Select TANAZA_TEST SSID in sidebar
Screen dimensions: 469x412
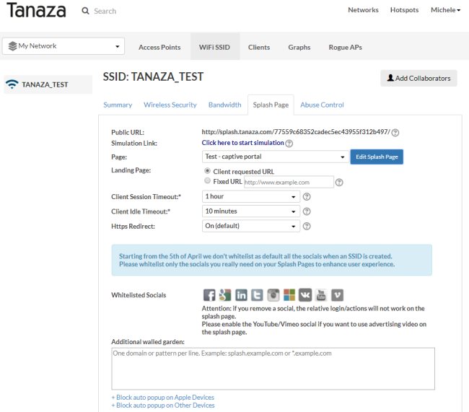coord(48,84)
